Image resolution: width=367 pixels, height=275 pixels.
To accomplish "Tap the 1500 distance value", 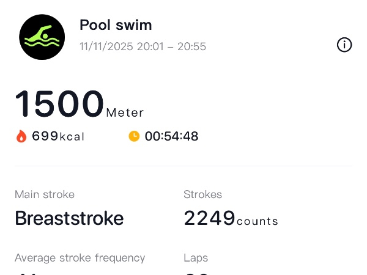I will (x=59, y=104).
